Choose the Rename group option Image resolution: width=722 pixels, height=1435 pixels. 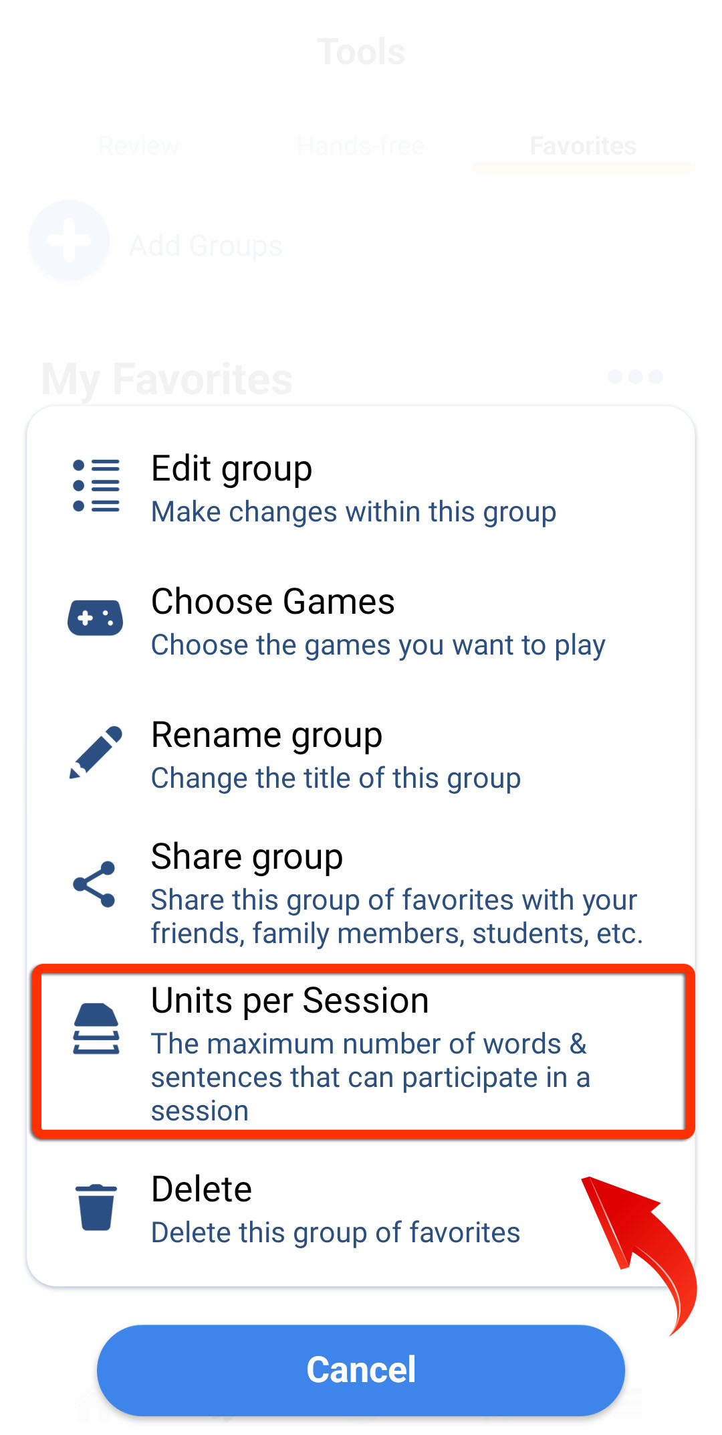(361, 754)
